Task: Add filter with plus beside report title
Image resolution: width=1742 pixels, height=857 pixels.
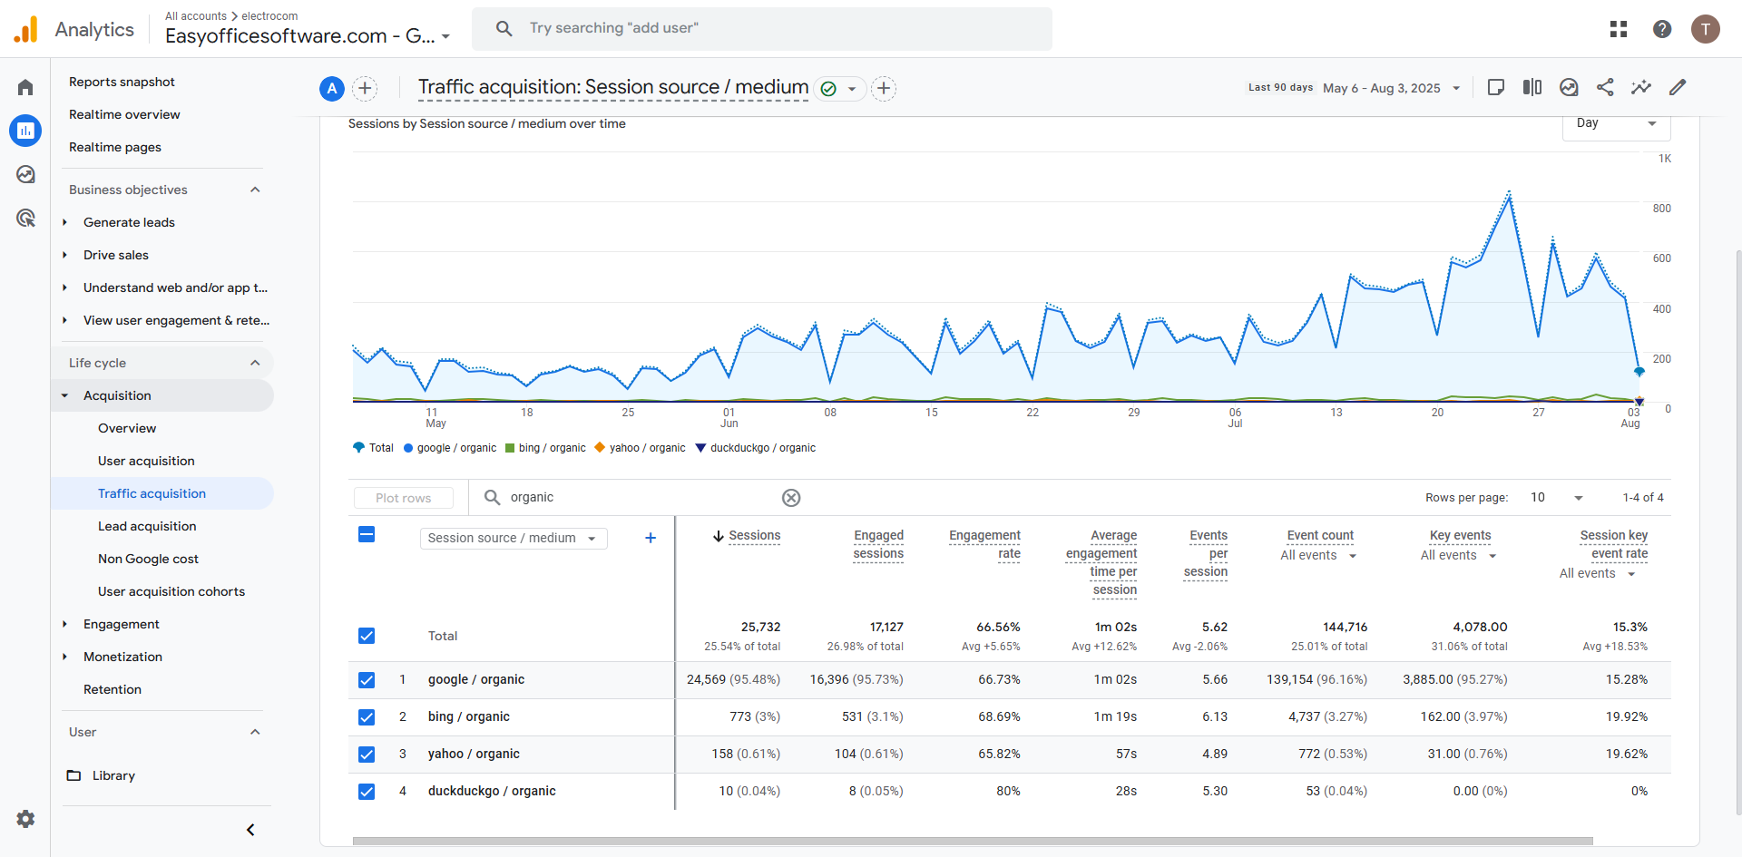Action: coord(884,88)
